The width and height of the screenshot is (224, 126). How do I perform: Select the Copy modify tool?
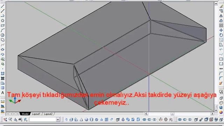coord(221,11)
